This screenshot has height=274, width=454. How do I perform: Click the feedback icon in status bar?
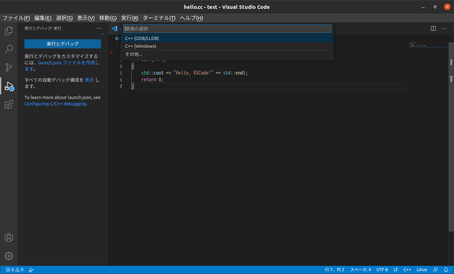pos(435,270)
